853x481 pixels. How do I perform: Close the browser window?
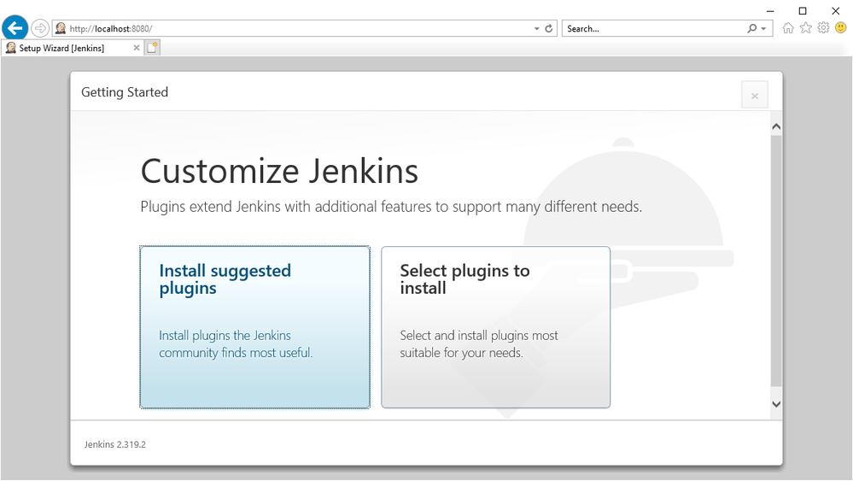tap(836, 11)
